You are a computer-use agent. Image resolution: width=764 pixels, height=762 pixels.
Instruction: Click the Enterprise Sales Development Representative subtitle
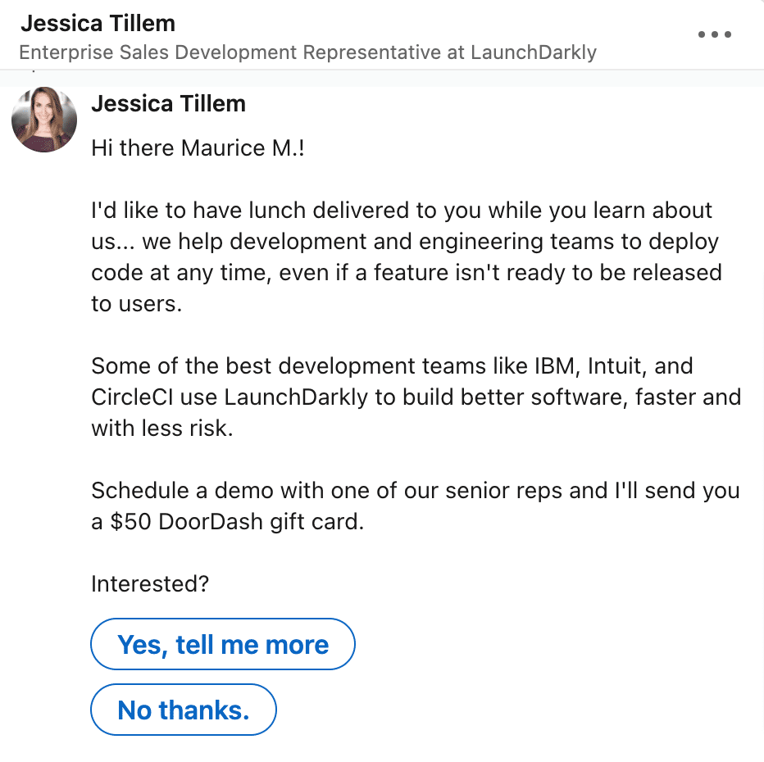(x=308, y=52)
